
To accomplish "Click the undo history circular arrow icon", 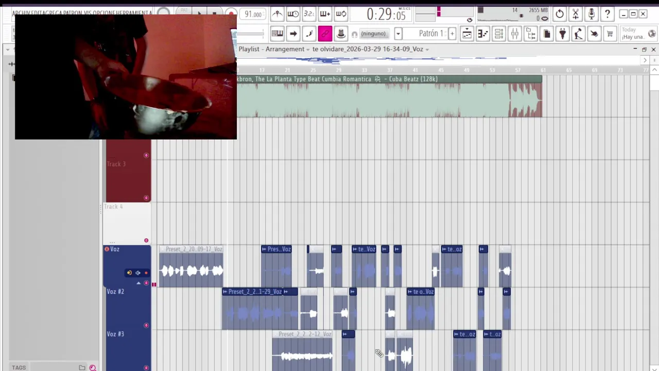I will click(560, 14).
